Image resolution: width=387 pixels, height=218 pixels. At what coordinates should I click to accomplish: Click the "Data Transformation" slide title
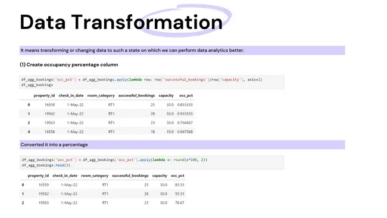click(121, 22)
